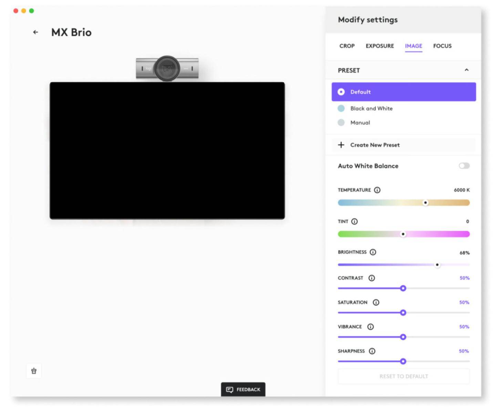Image resolution: width=496 pixels, height=407 pixels.
Task: Click the Modify settings heading
Action: tap(368, 20)
